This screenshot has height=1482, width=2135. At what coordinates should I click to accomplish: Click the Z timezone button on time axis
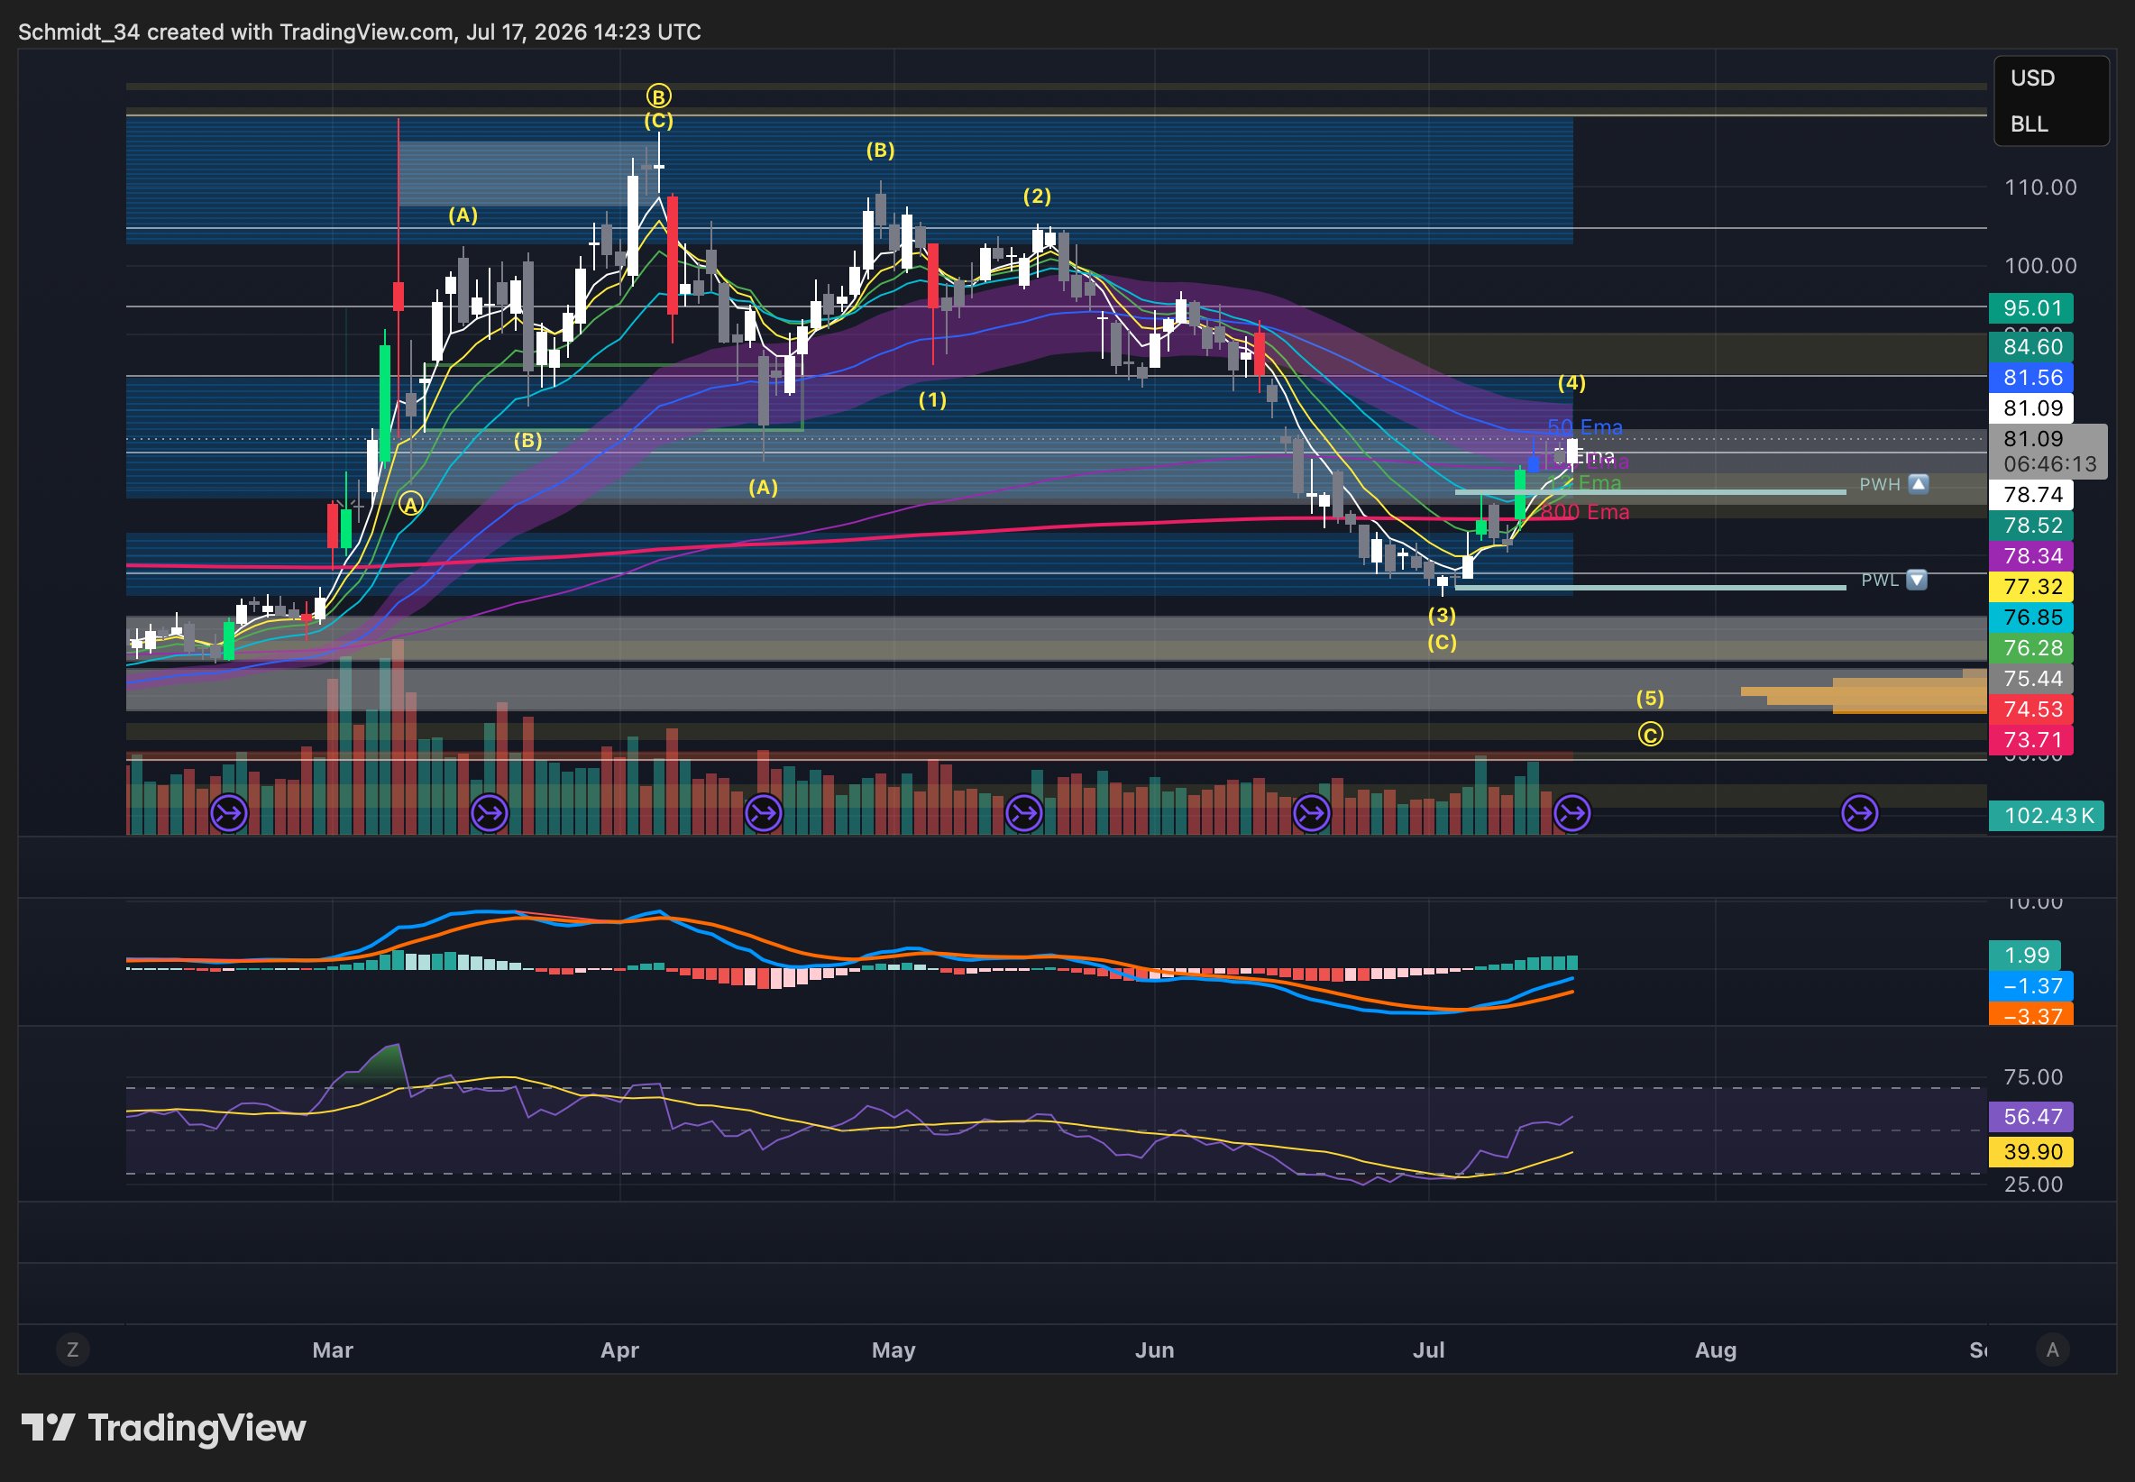(x=72, y=1349)
